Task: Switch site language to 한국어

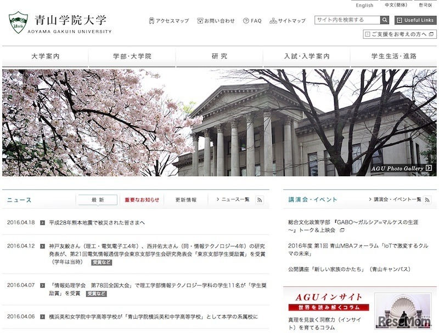Action: tap(425, 5)
